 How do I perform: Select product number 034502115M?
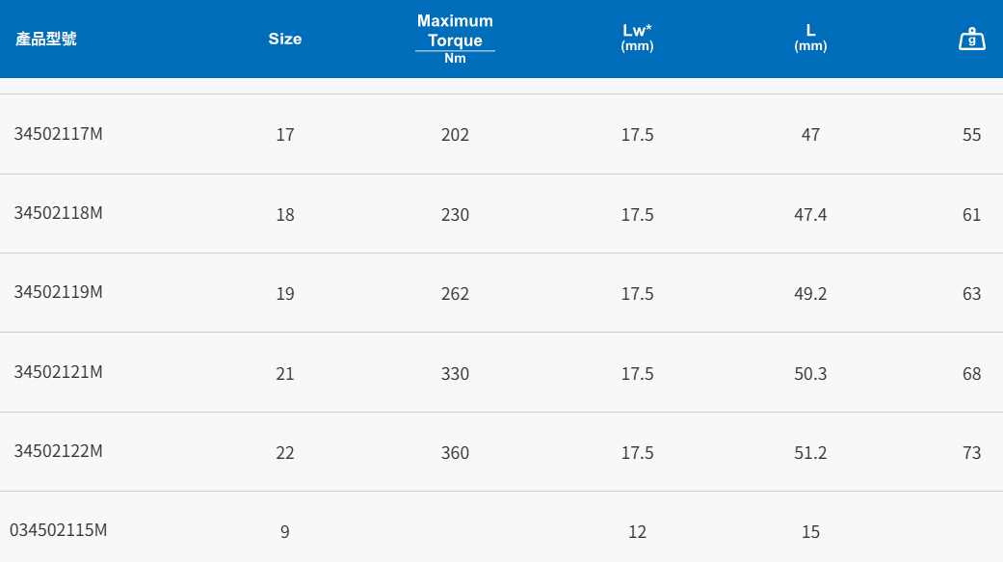point(59,530)
